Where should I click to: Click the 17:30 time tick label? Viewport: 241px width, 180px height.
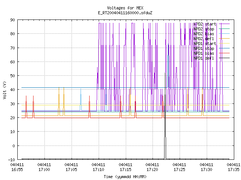click(206, 170)
